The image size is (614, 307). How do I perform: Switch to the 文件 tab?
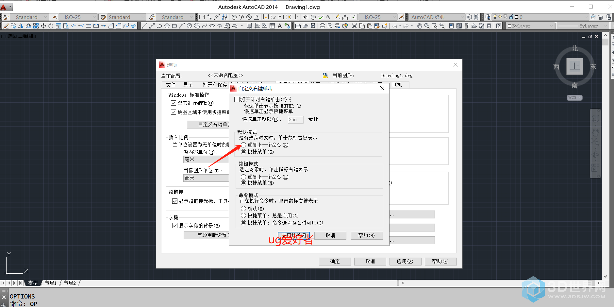point(171,85)
